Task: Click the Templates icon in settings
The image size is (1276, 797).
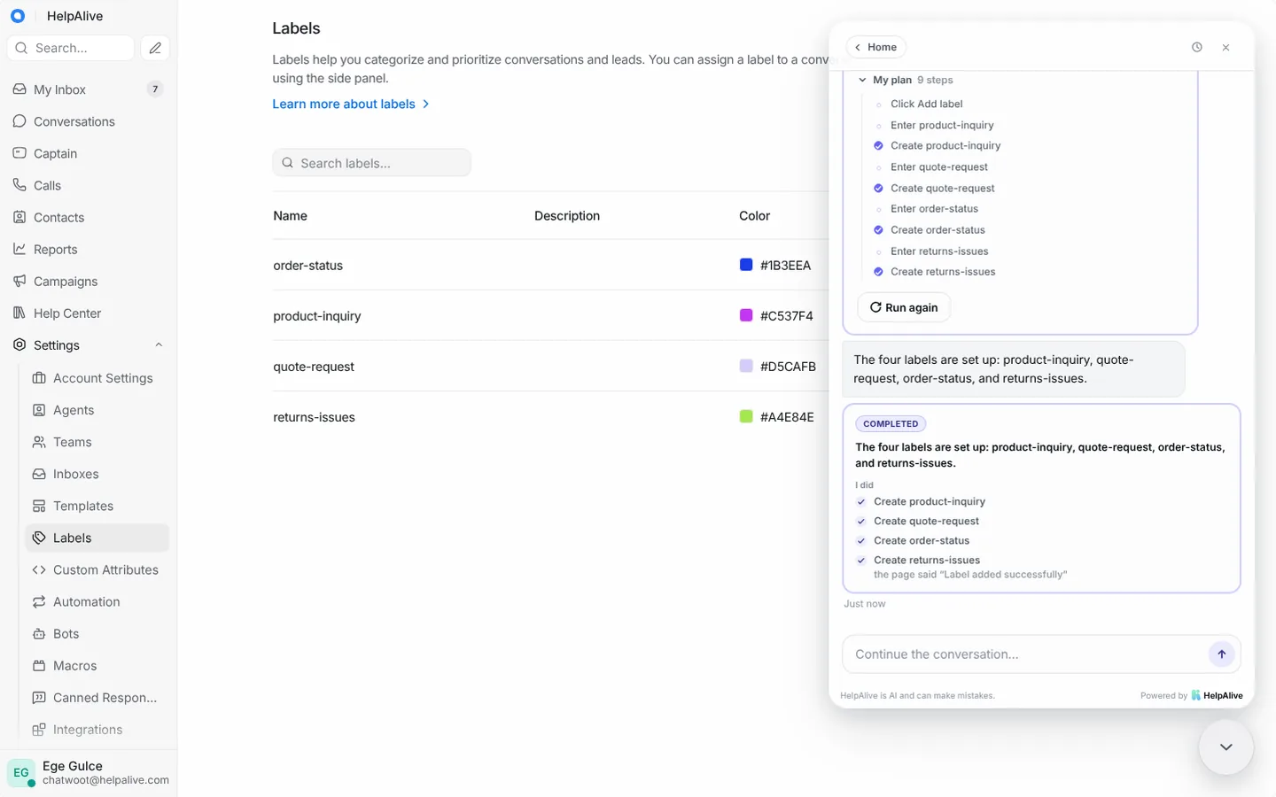Action: coord(39,506)
